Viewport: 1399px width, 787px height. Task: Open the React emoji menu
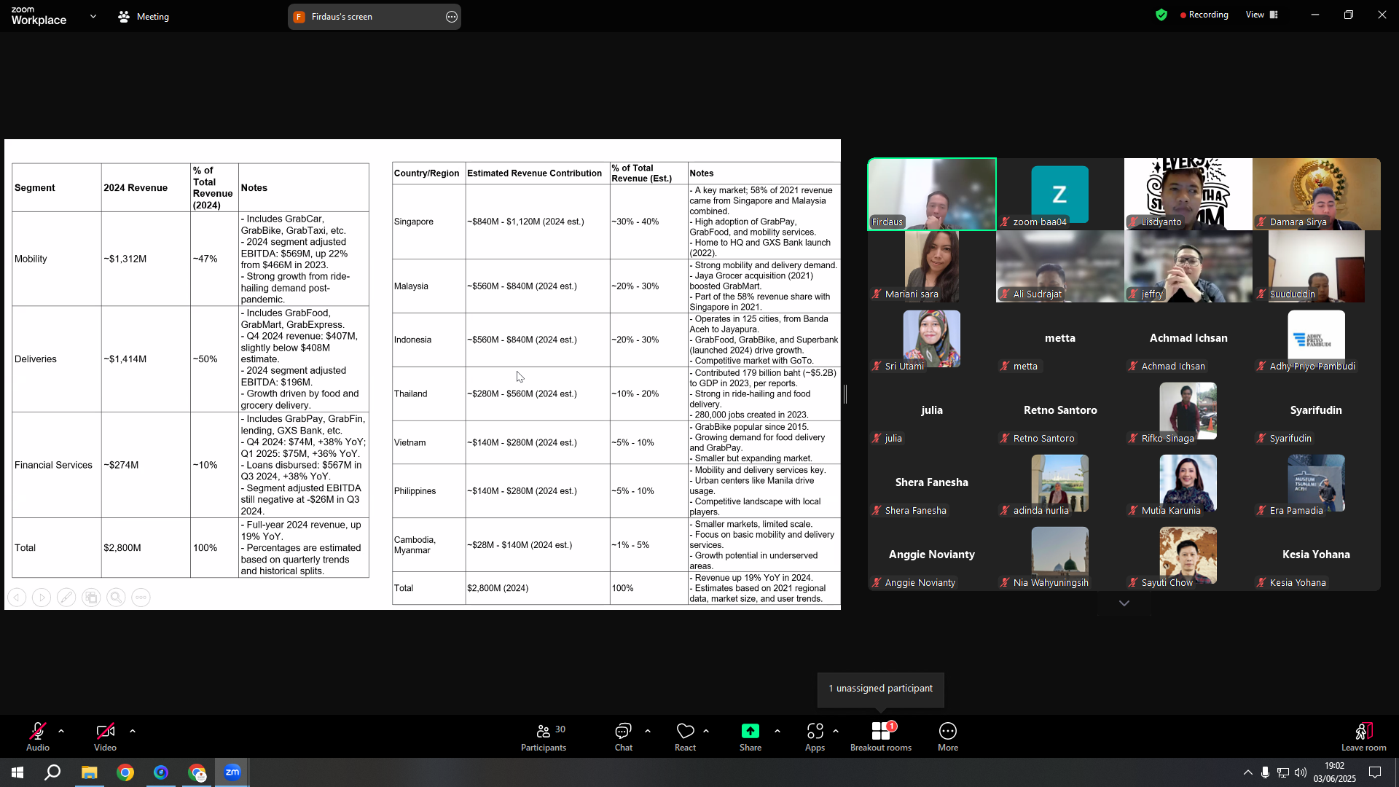685,737
